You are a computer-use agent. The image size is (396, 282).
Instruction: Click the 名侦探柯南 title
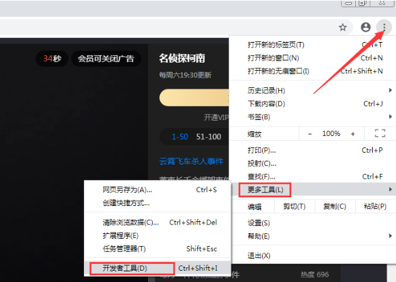tap(182, 58)
